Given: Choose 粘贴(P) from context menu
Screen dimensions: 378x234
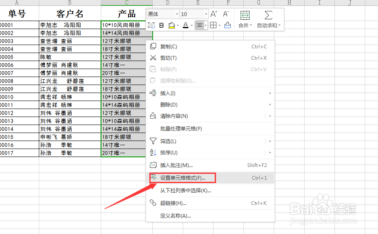Looking at the screenshot, I should tap(210, 69).
